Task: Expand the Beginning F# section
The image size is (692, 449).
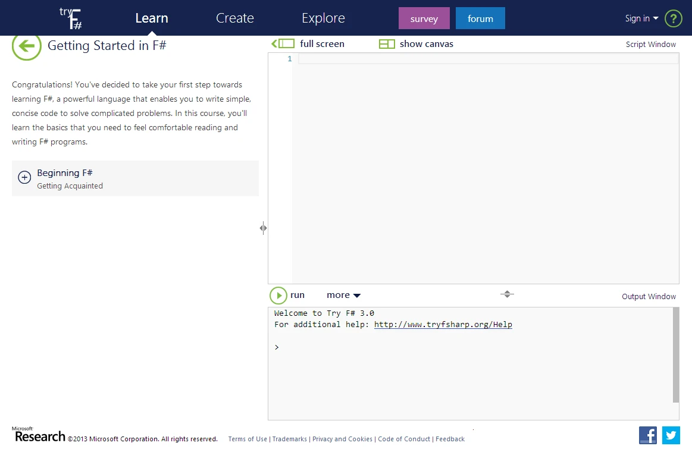Action: click(24, 178)
